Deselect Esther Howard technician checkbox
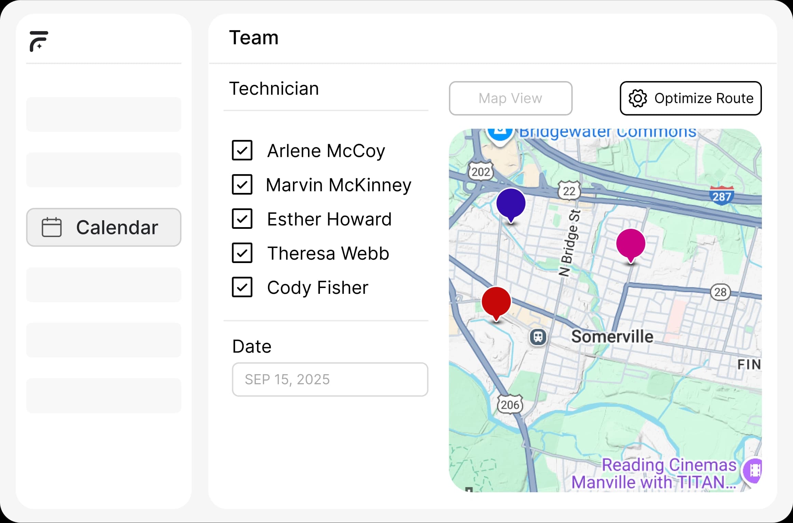The height and width of the screenshot is (523, 793). (x=242, y=219)
